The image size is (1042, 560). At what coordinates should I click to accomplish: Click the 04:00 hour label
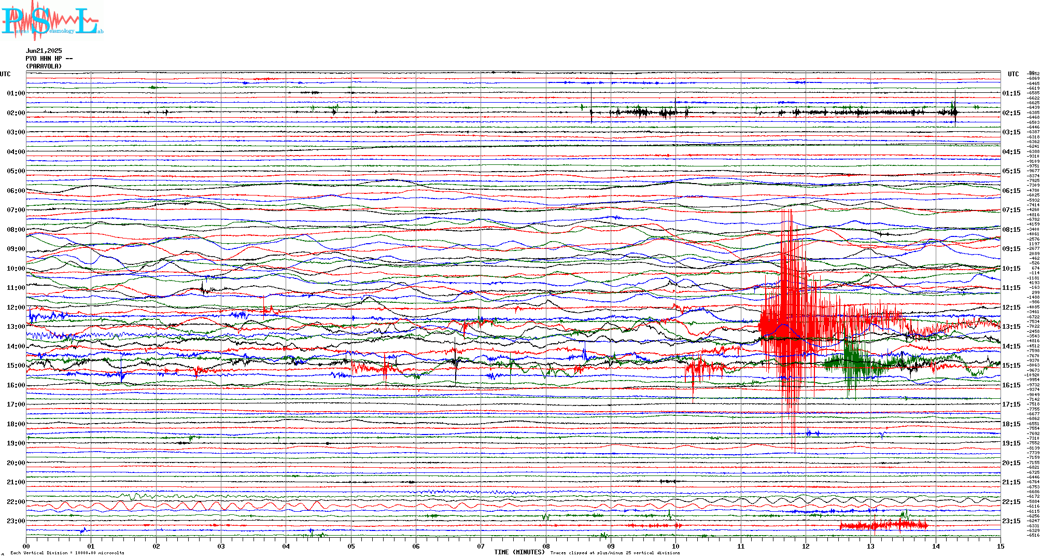point(16,152)
